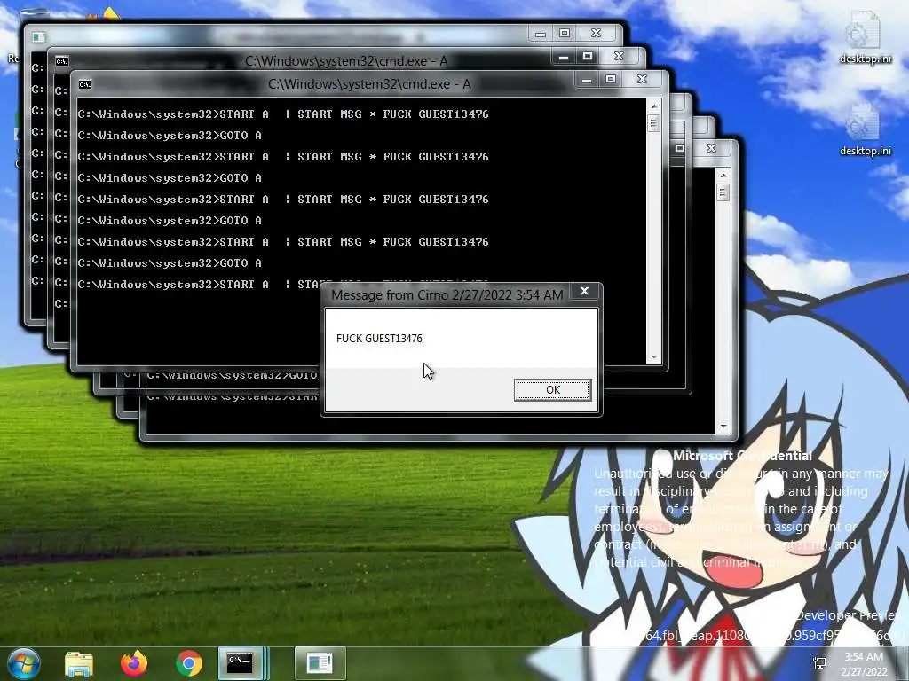Click the network icon in the system tray
909x681 pixels.
click(x=819, y=663)
